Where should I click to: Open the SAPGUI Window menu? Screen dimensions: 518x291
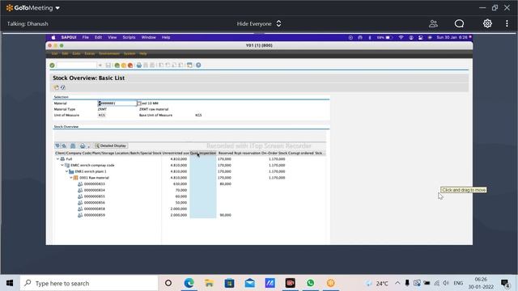click(149, 37)
